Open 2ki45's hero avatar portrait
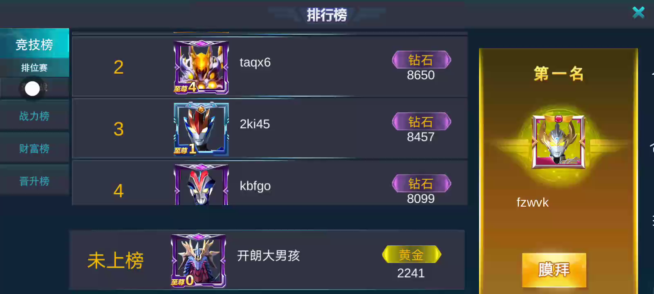Image resolution: width=654 pixels, height=294 pixels. coord(201,129)
